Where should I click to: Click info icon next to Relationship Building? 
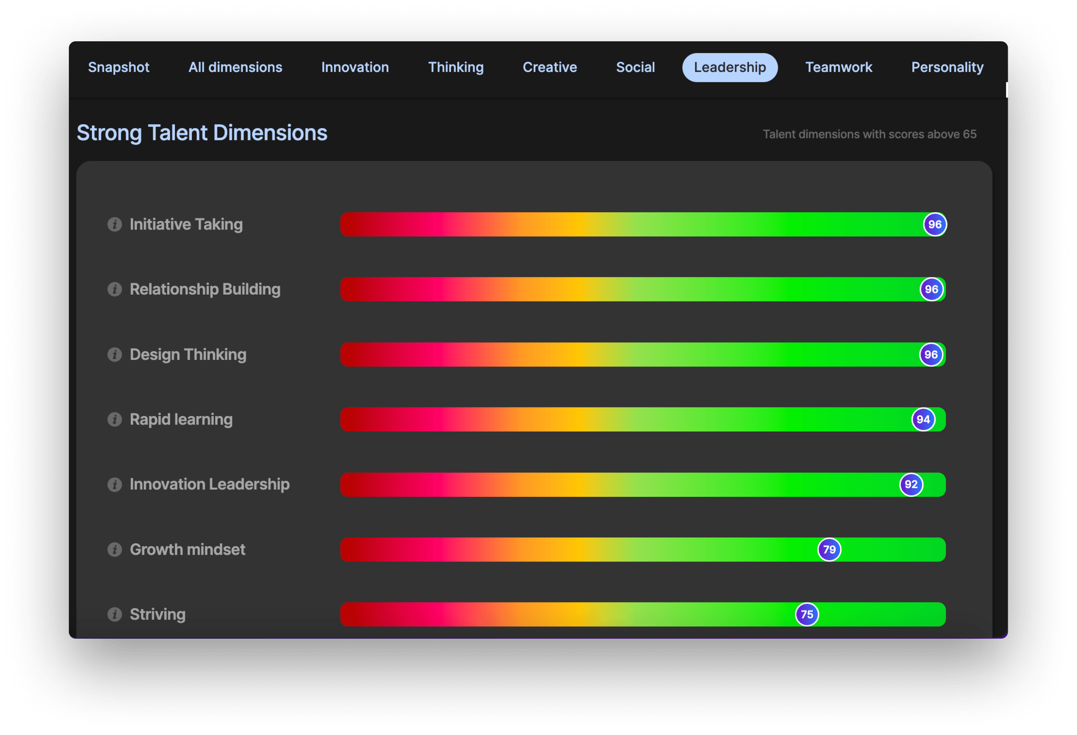coord(114,289)
